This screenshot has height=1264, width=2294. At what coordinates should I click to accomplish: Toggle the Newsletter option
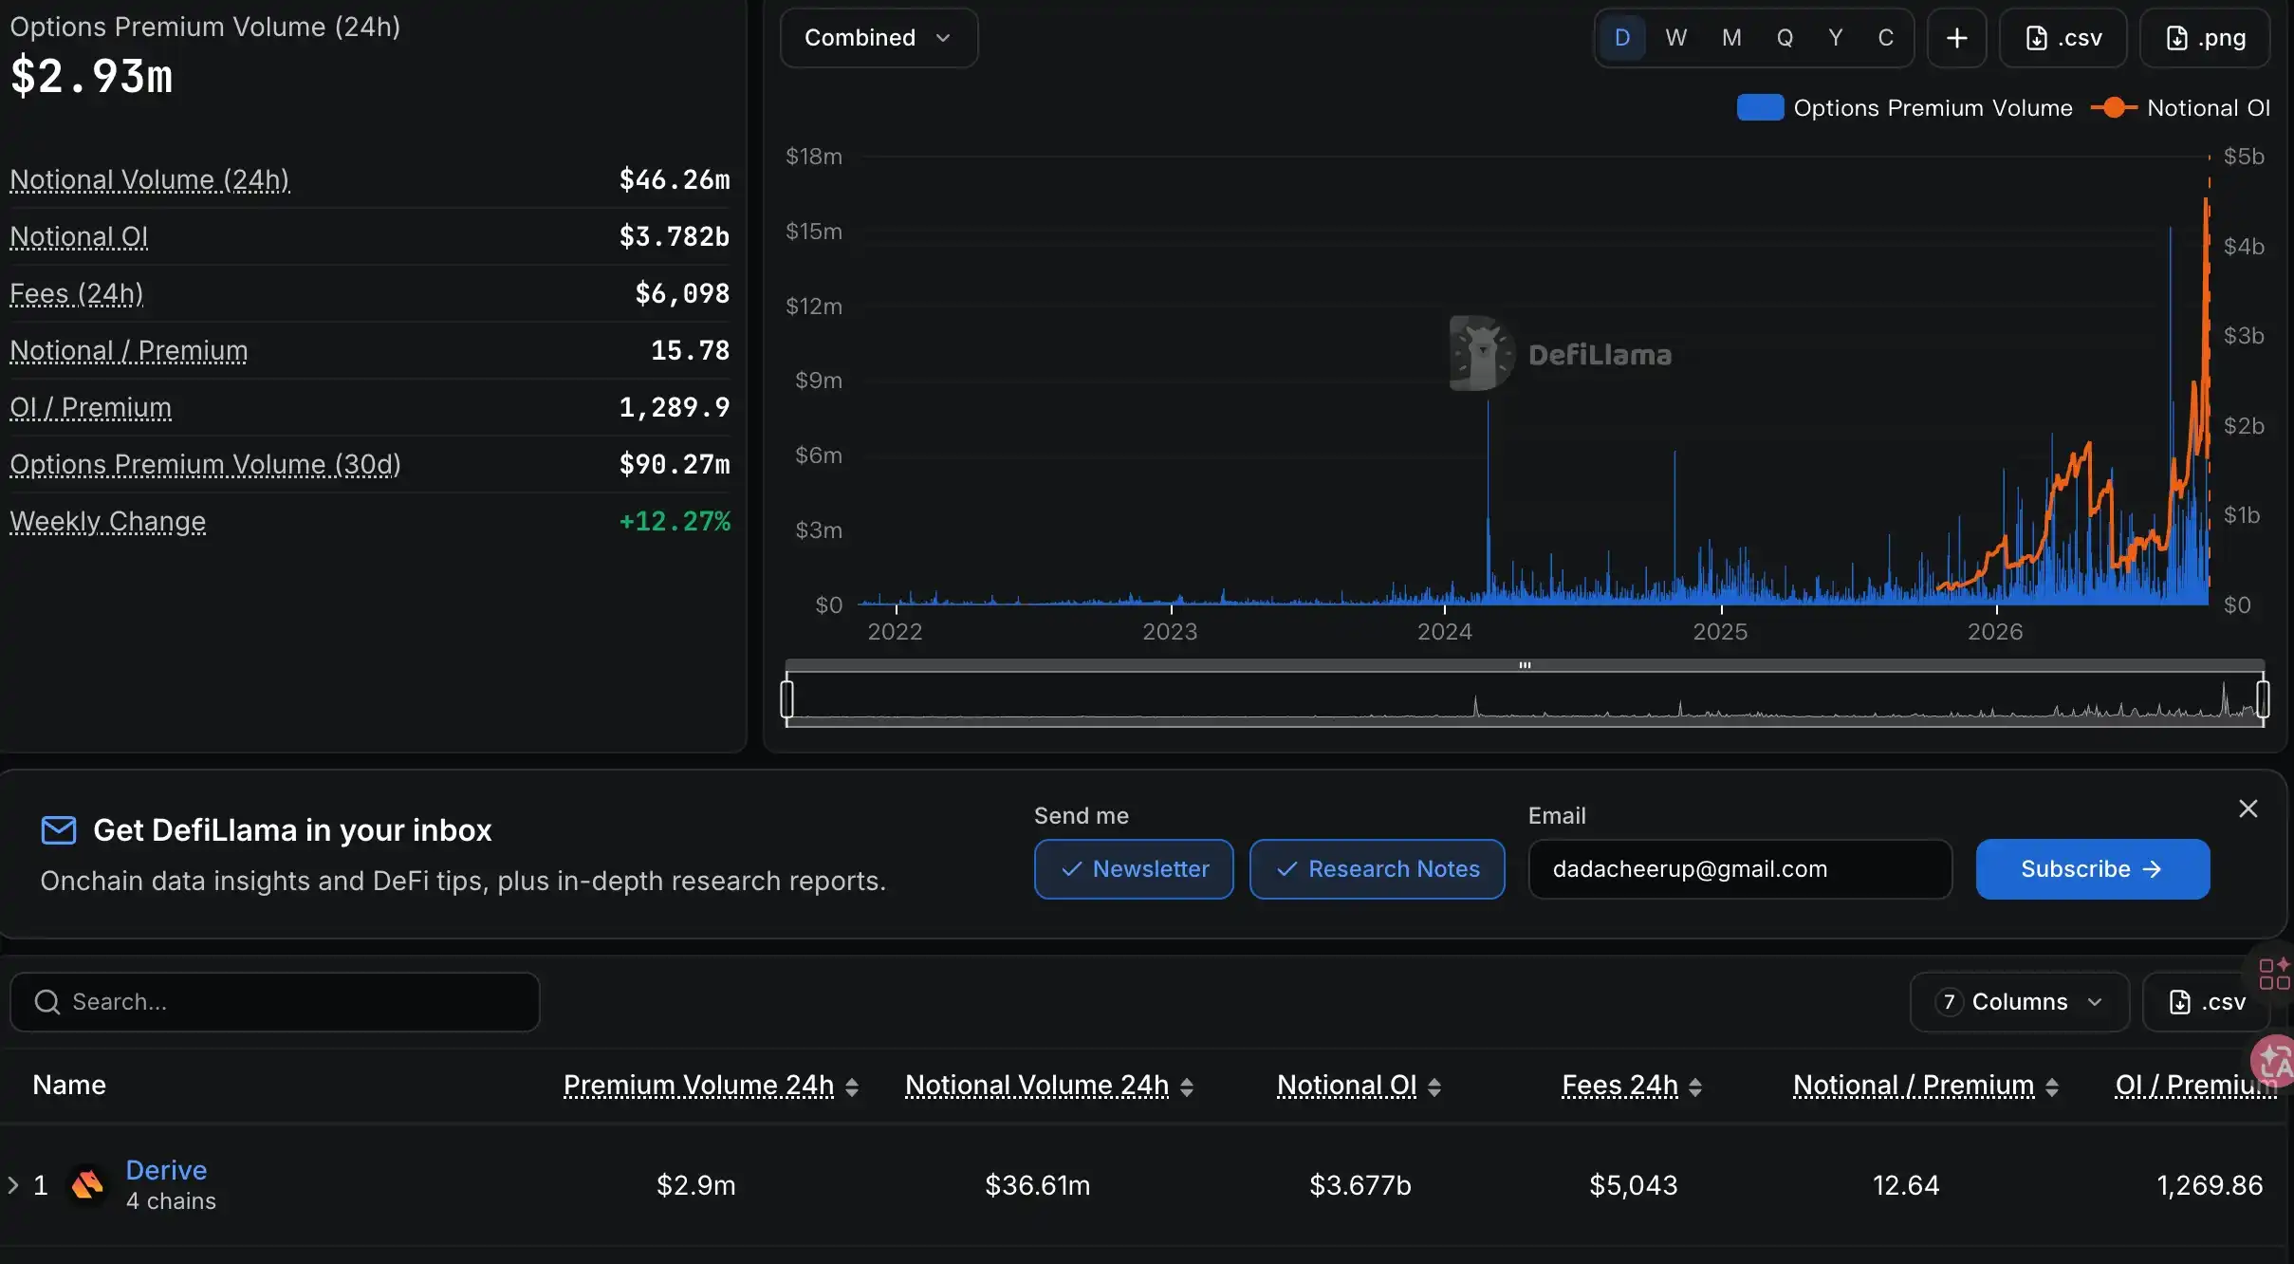(x=1134, y=869)
